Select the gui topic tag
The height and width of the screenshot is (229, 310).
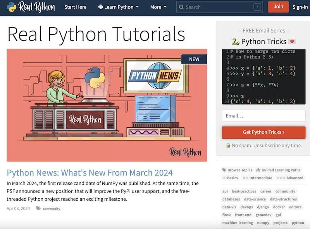[x=278, y=215]
